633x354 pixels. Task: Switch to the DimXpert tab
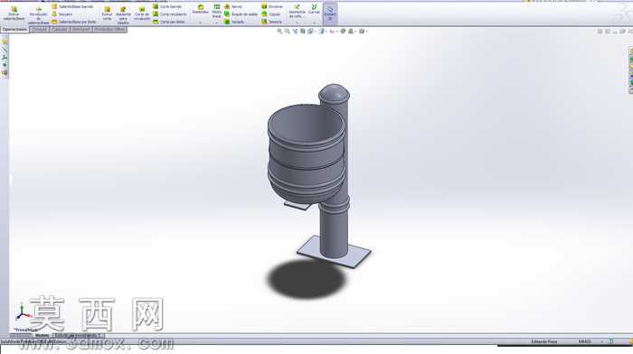80,30
